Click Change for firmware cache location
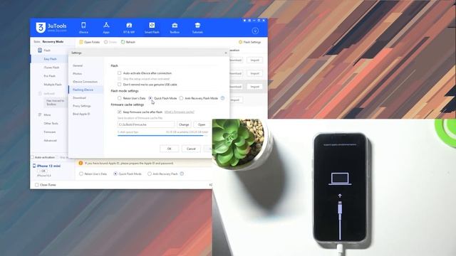 (x=184, y=124)
